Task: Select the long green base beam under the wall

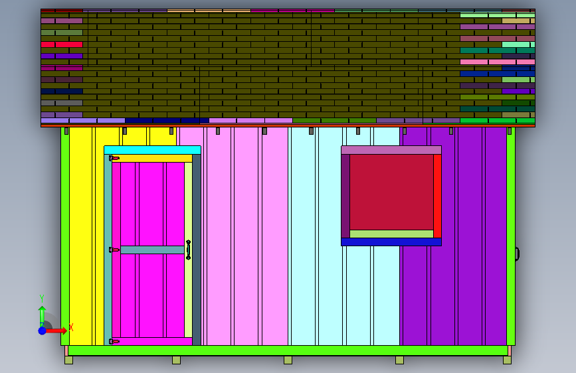Action: click(288, 350)
